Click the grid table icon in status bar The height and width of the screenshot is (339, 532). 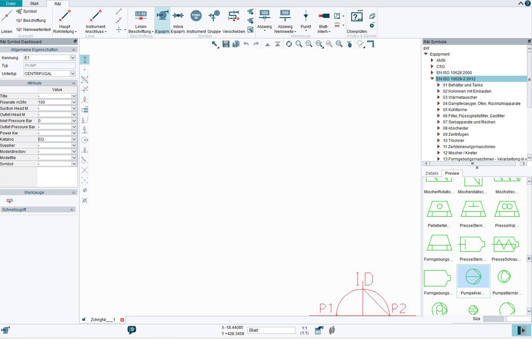click(319, 330)
